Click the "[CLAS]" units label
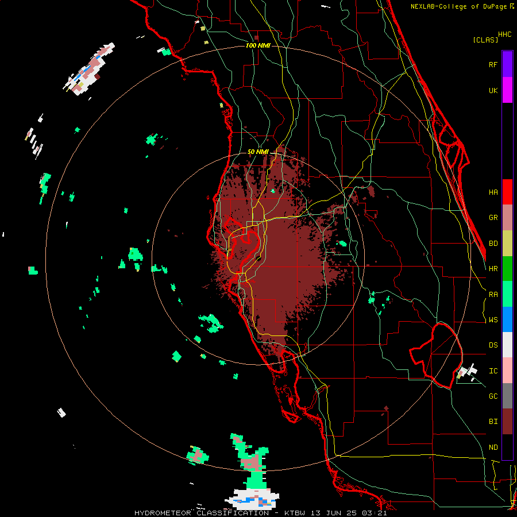Viewport: 517px width, 517px height. coord(485,40)
